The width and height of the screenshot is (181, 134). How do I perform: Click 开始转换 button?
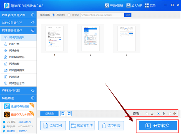pyautogui.click(x=158, y=126)
